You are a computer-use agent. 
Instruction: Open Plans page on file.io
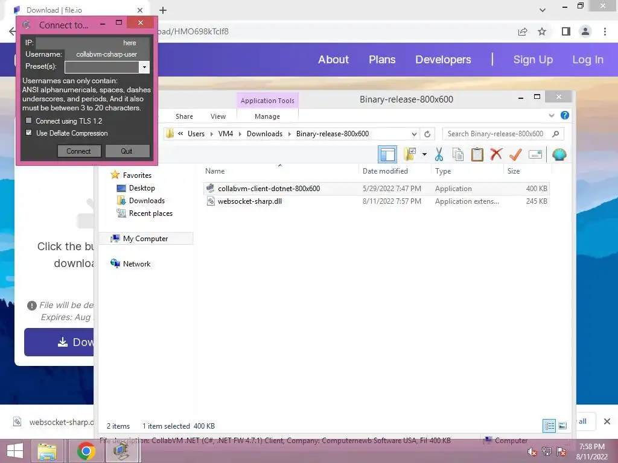pyautogui.click(x=382, y=60)
